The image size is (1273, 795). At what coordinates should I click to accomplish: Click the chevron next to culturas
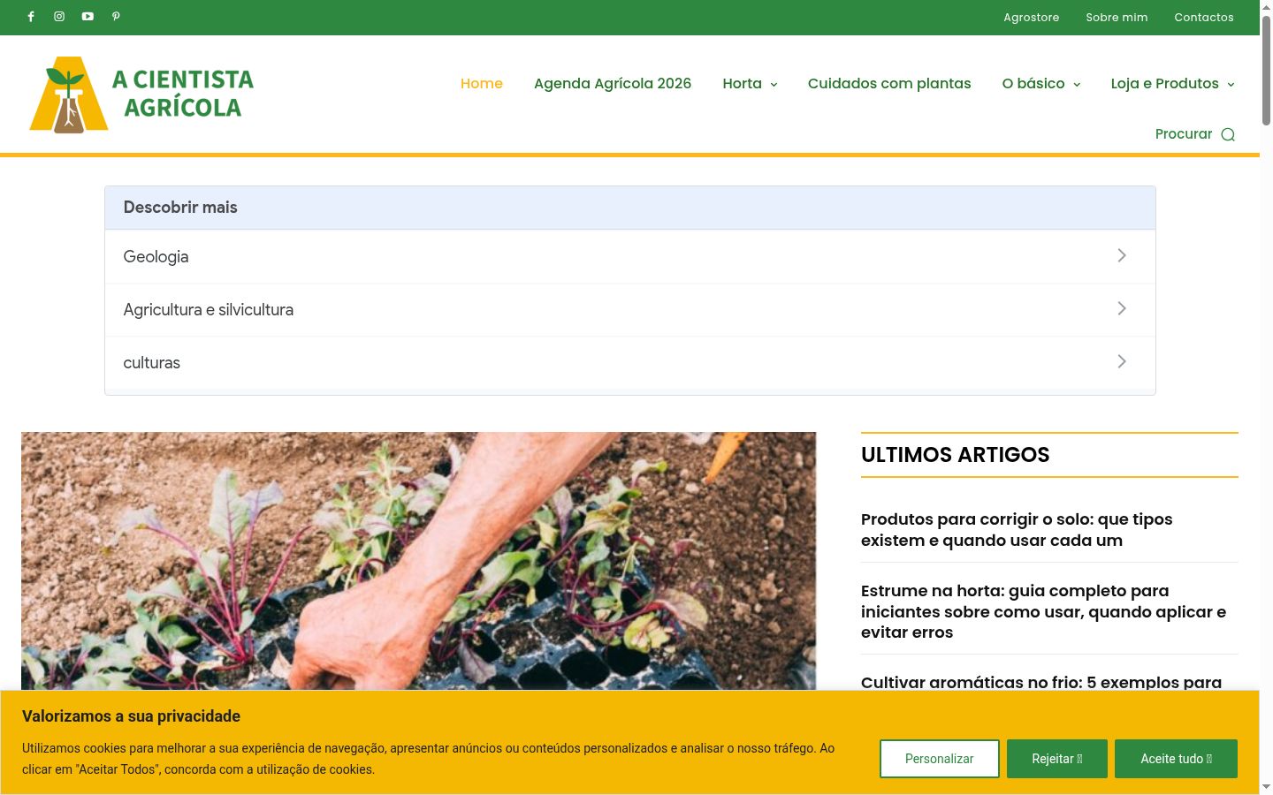click(1122, 361)
